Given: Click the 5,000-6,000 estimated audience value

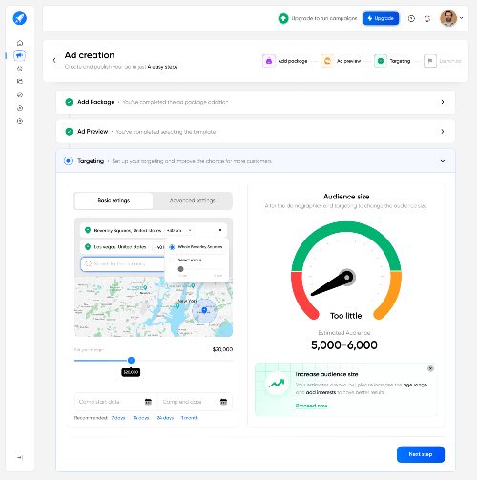Looking at the screenshot, I should (x=344, y=344).
